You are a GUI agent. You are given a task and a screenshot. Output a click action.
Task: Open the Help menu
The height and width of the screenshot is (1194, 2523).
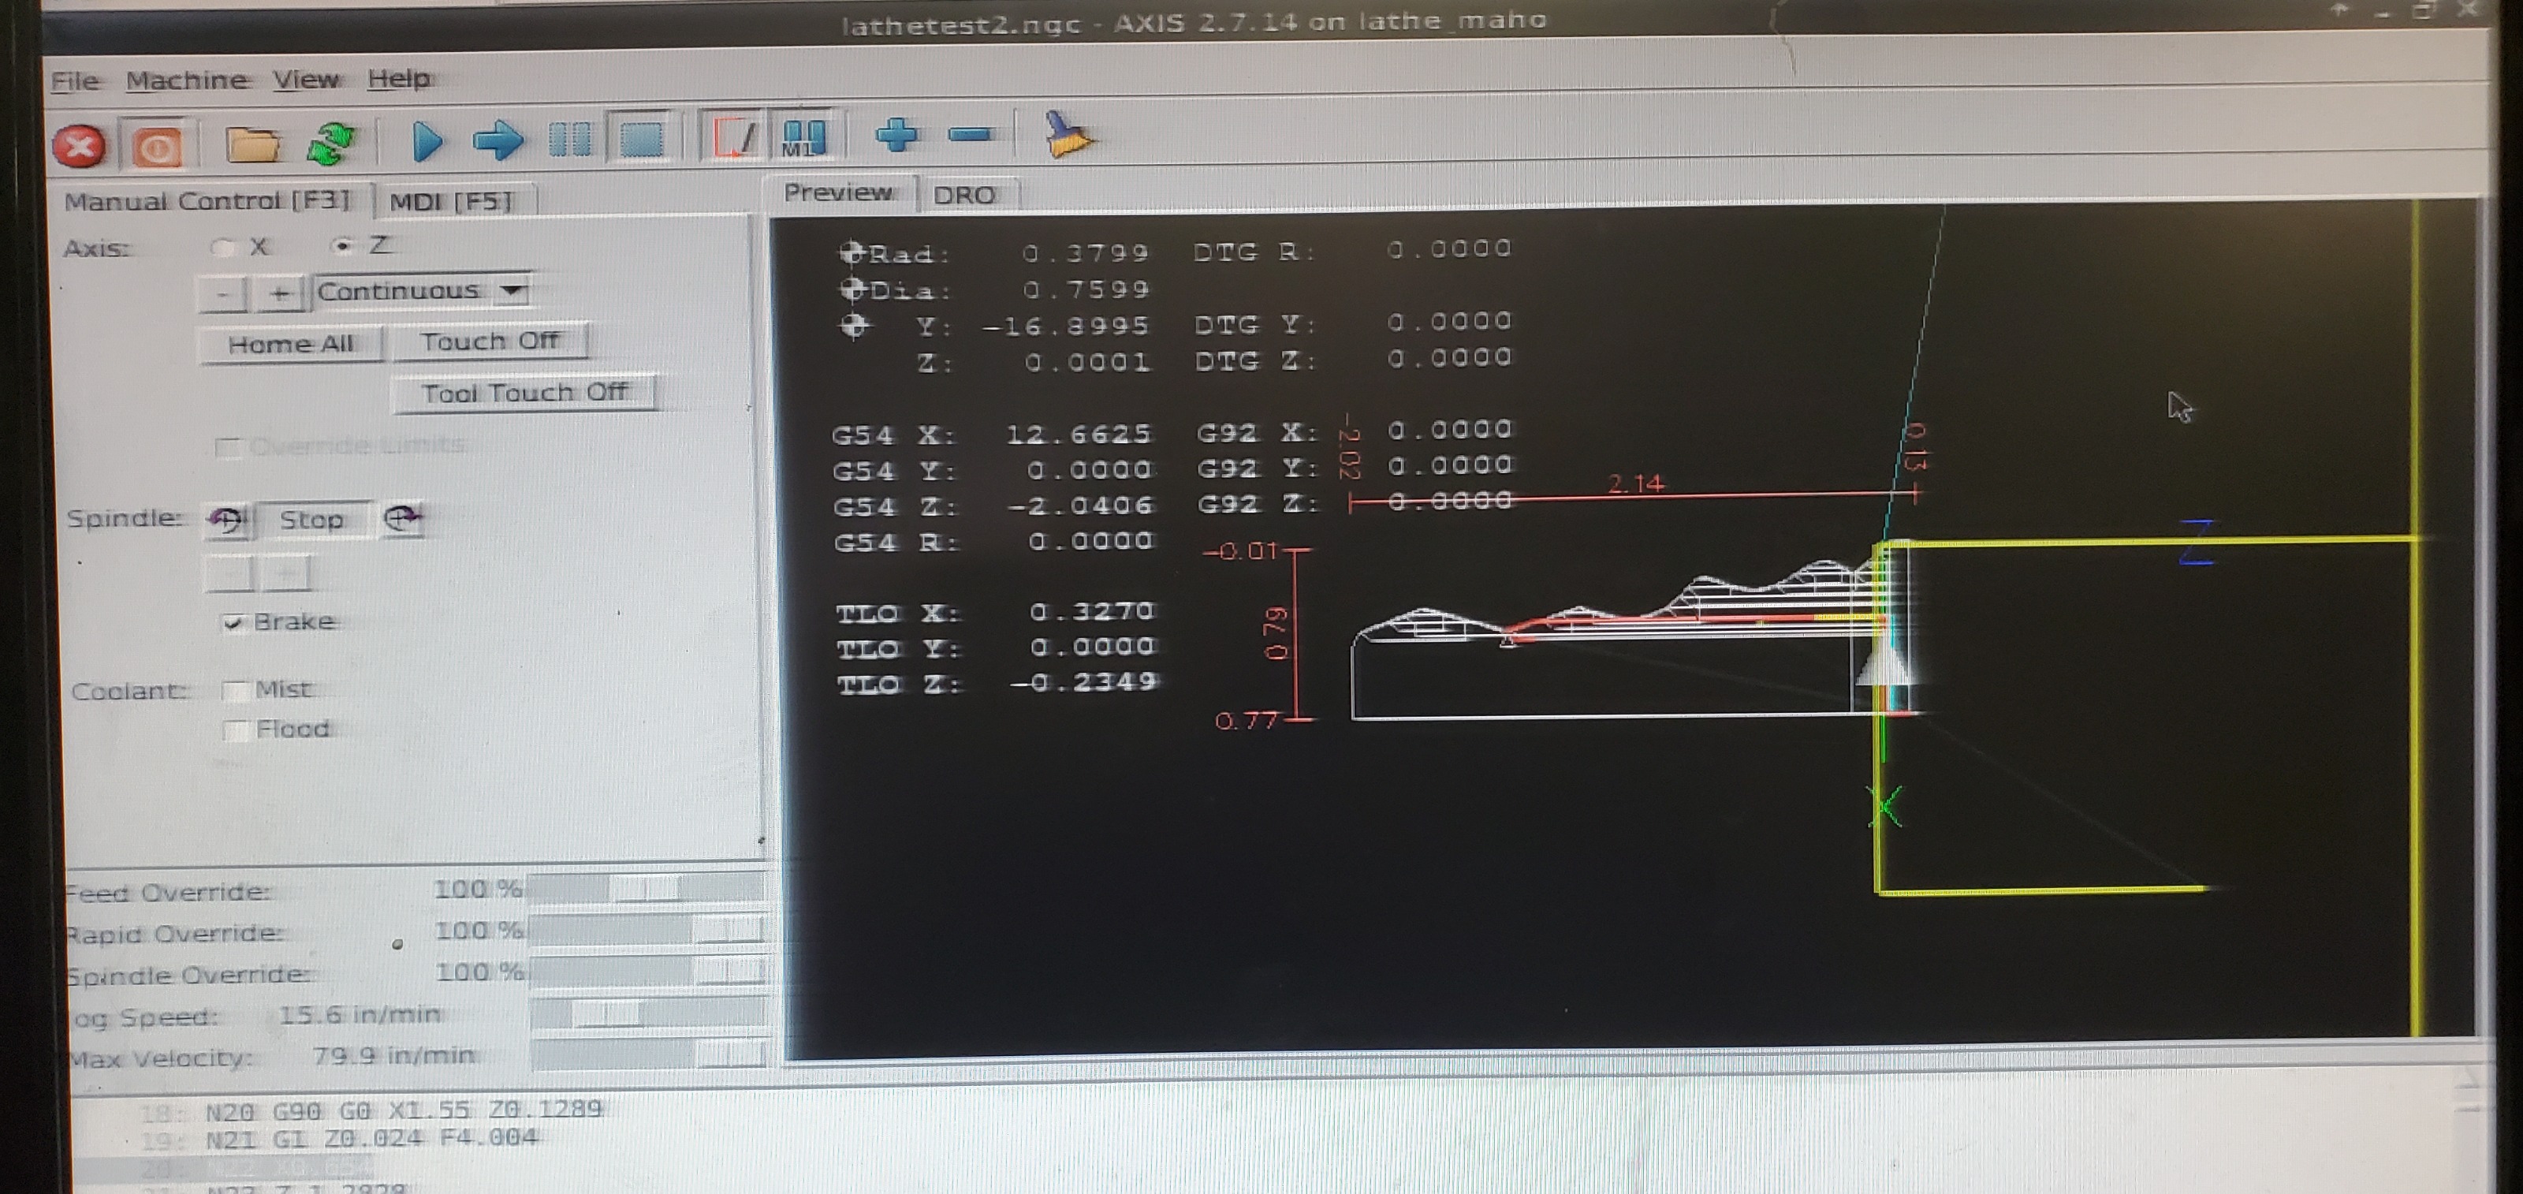[399, 77]
